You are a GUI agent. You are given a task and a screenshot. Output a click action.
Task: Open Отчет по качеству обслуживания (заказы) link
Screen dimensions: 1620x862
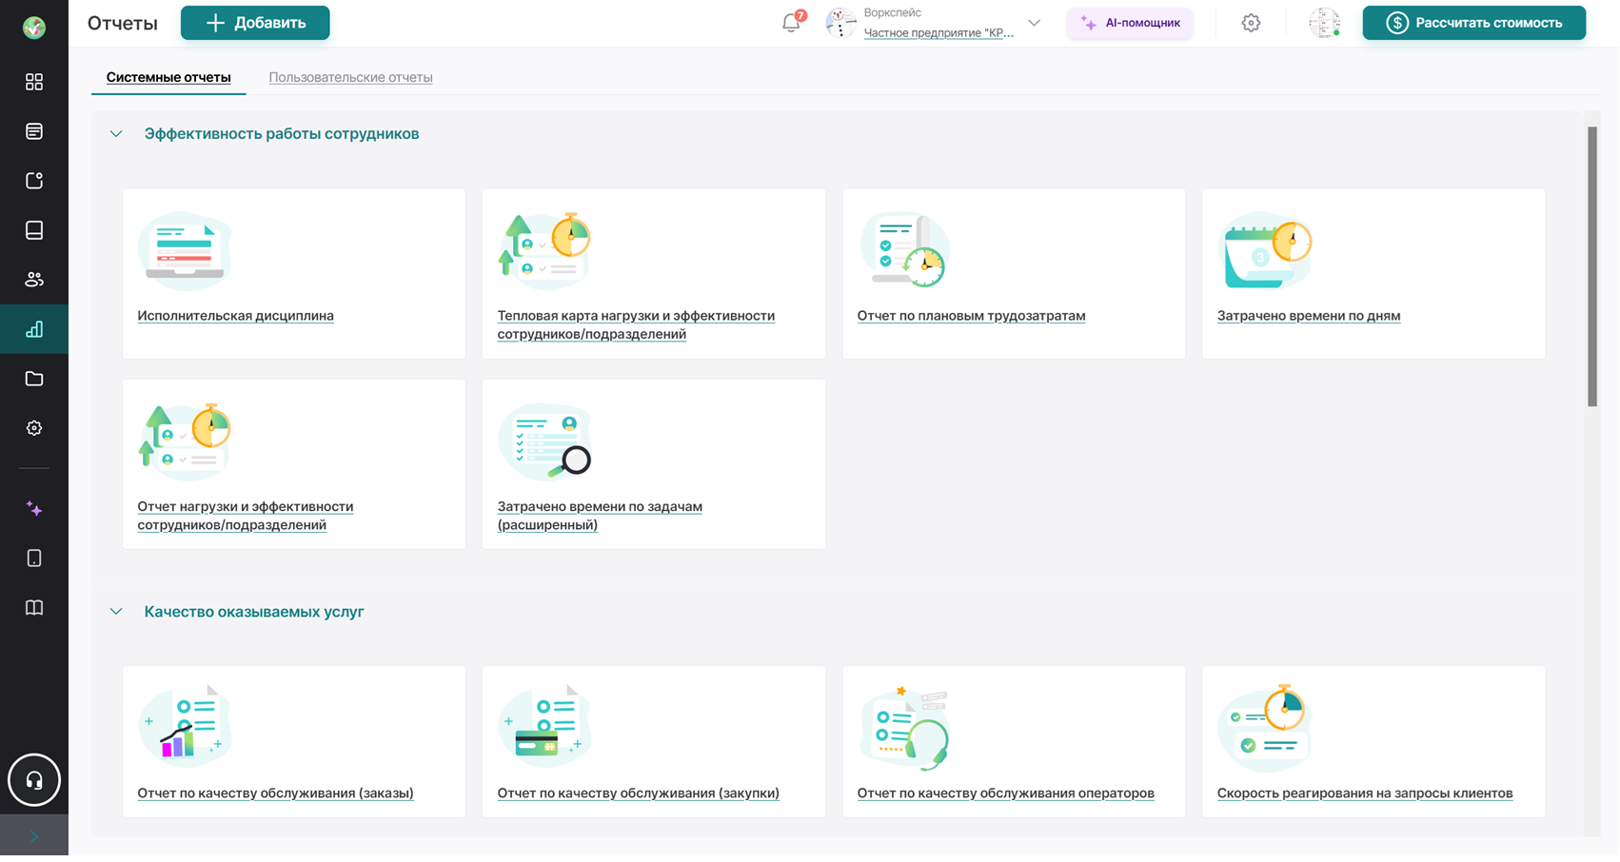(275, 793)
